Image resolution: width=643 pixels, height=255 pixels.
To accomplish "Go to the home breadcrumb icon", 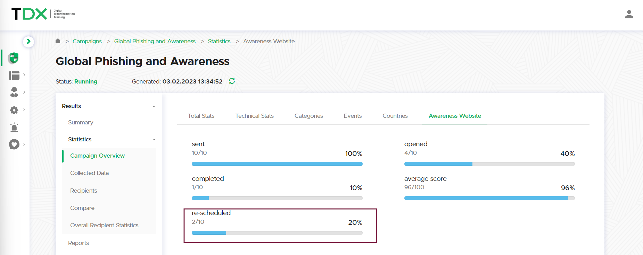I will [58, 41].
